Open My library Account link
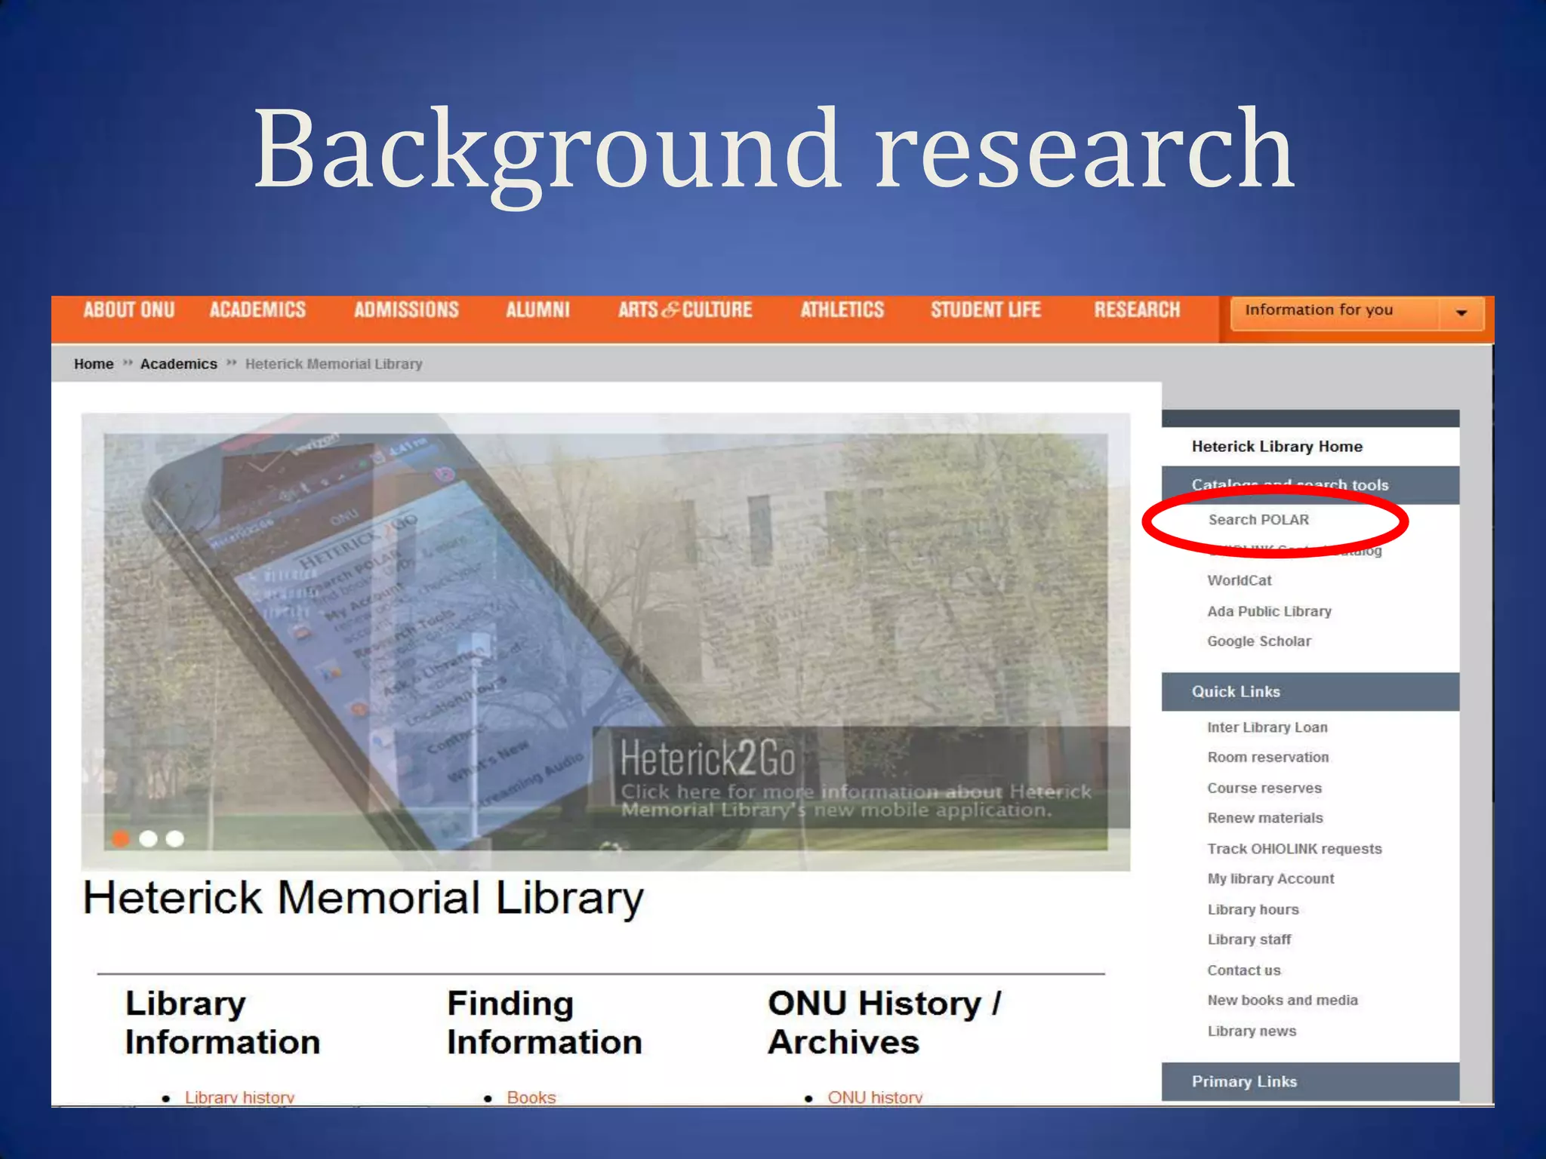This screenshot has width=1546, height=1159. pyautogui.click(x=1270, y=879)
